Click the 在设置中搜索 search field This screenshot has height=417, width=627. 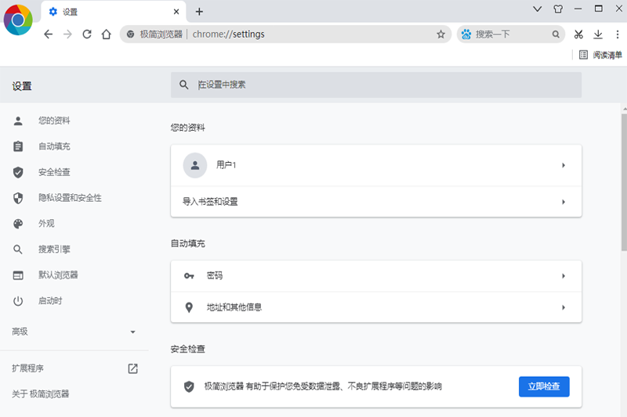[x=376, y=84]
